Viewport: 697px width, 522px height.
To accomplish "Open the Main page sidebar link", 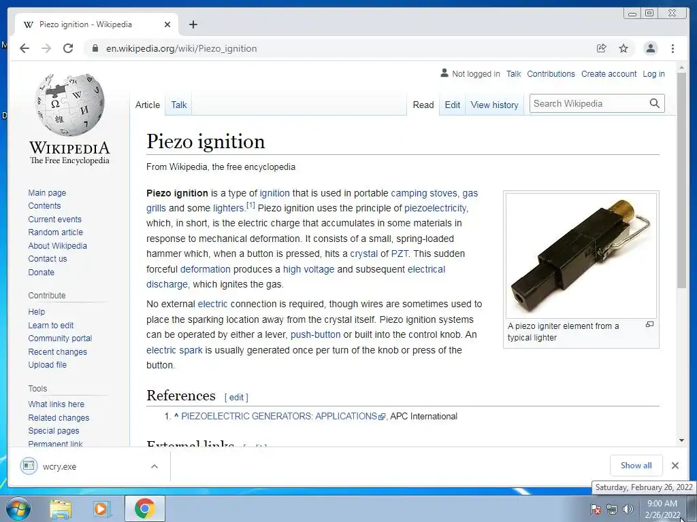I will tap(47, 192).
